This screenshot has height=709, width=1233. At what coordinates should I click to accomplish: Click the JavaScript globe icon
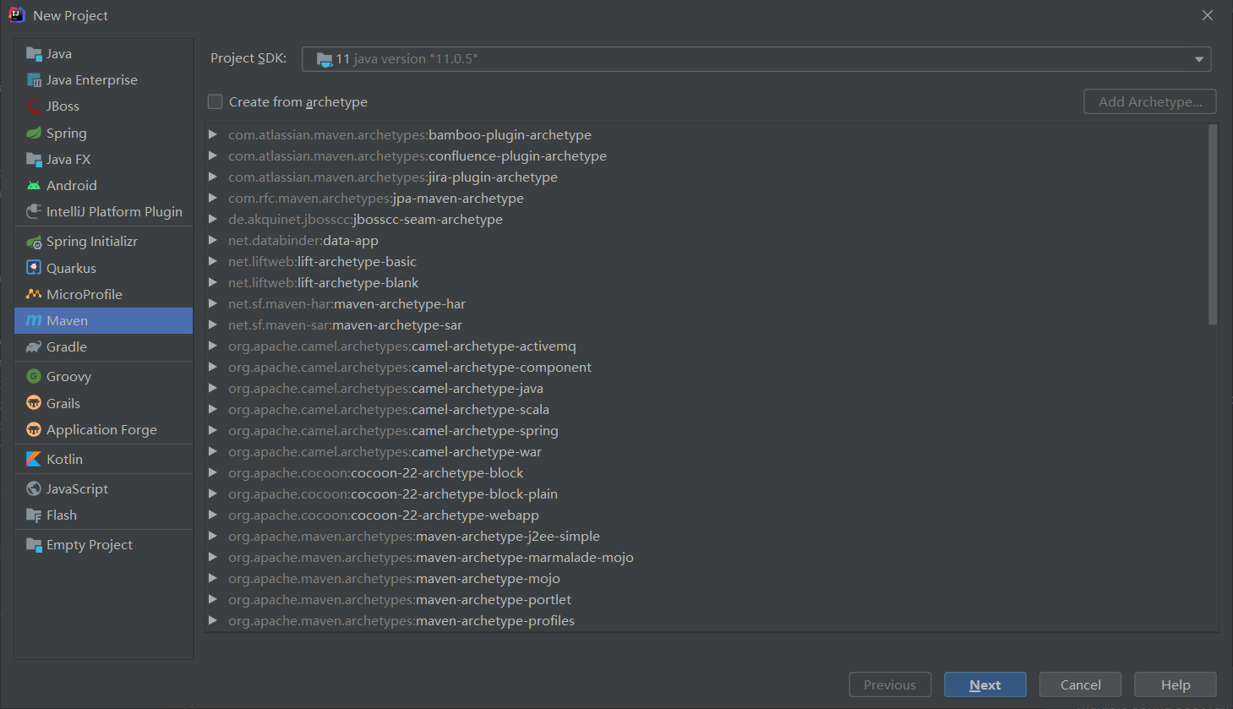pos(34,488)
